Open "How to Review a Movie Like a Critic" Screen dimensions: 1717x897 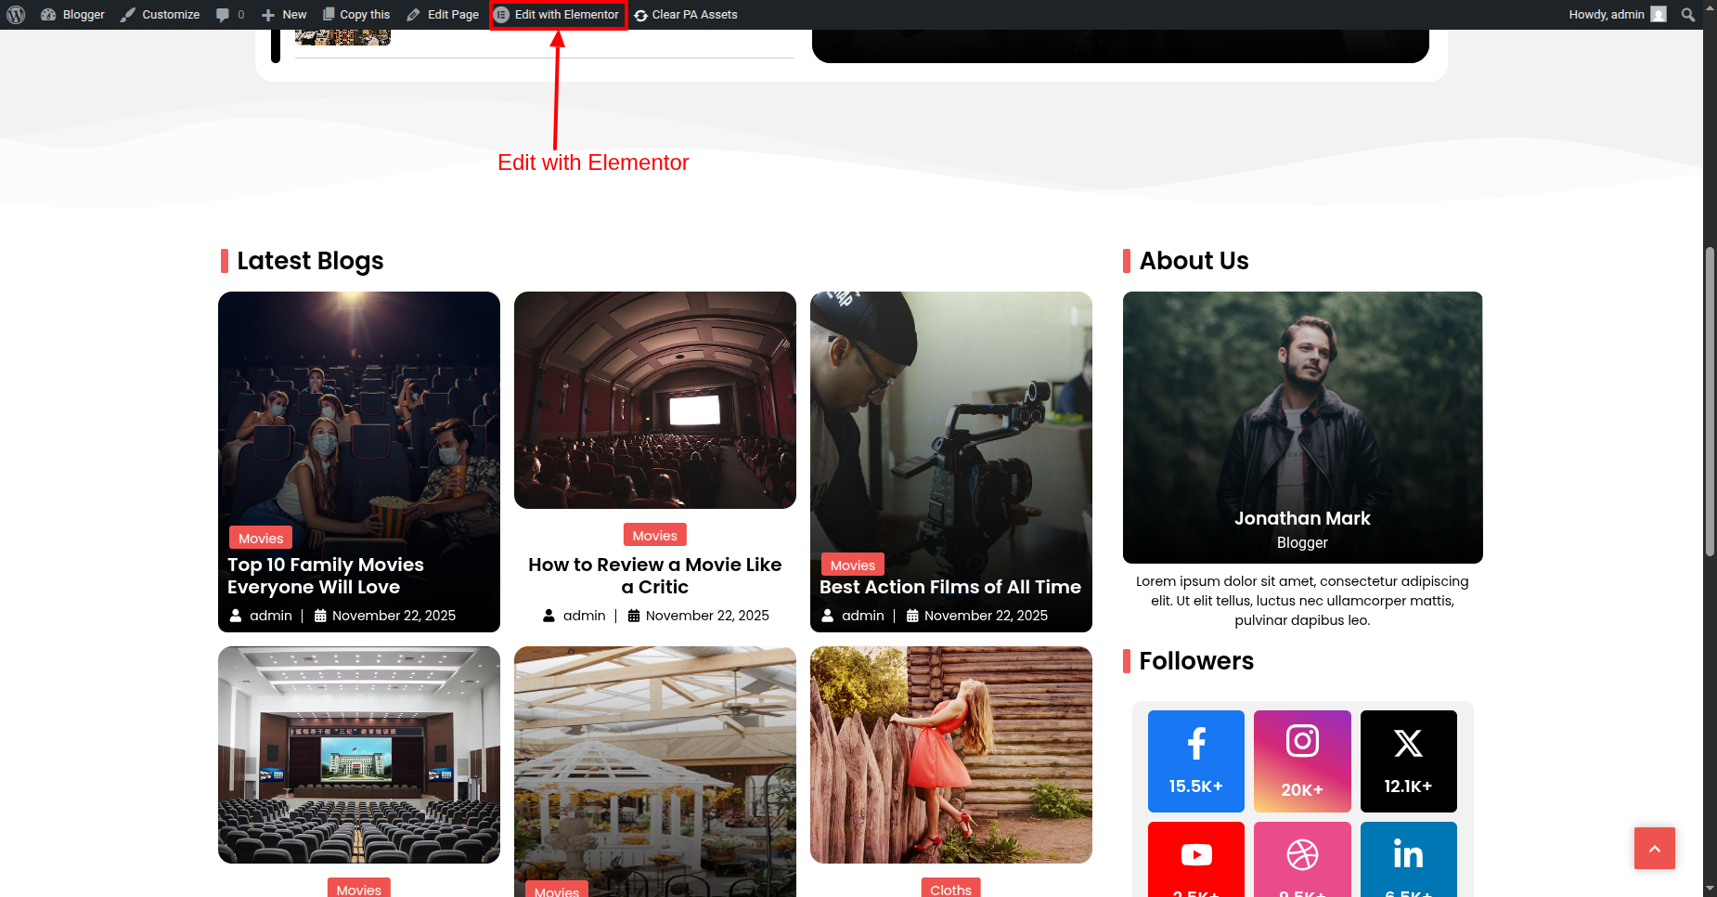[654, 576]
